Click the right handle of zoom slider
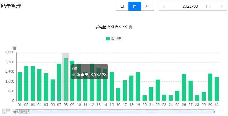The width and height of the screenshot is (228, 116). pos(214,112)
